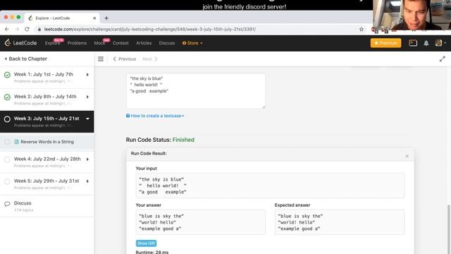This screenshot has height=254, width=451.
Task: Reload the page with refresh icon
Action: pyautogui.click(x=27, y=29)
